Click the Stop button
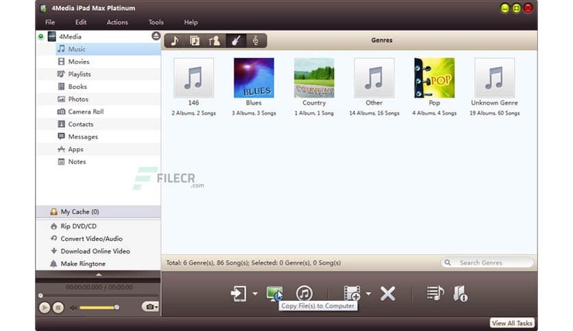The width and height of the screenshot is (573, 331). tap(58, 308)
